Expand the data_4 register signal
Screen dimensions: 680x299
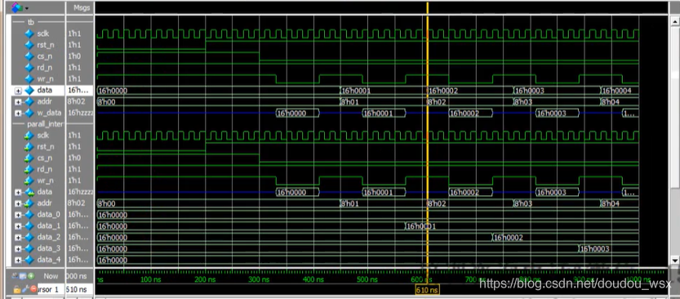coord(18,260)
